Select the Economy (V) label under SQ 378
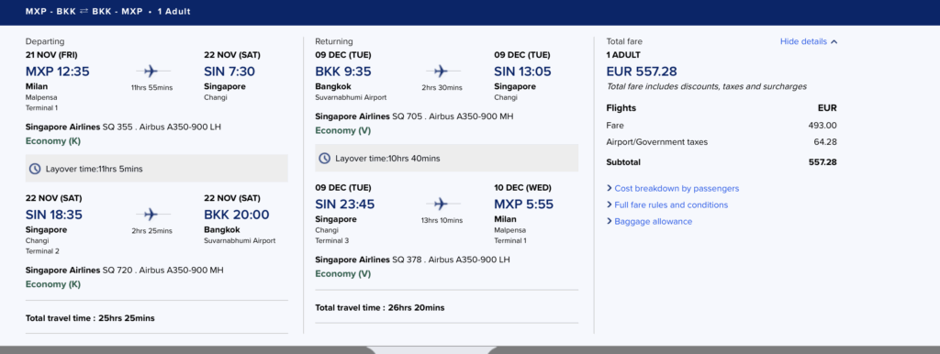 [x=343, y=273]
